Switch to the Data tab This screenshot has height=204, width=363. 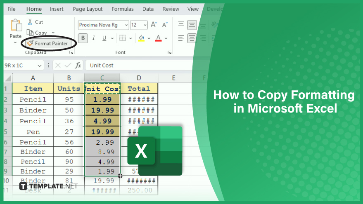[x=148, y=9]
